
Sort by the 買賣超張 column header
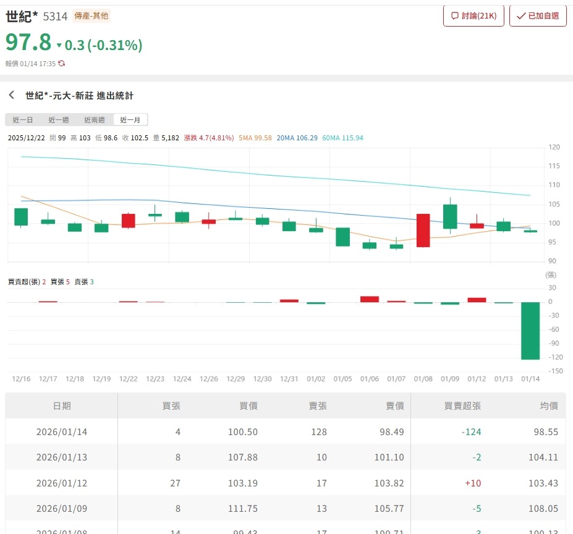click(462, 405)
